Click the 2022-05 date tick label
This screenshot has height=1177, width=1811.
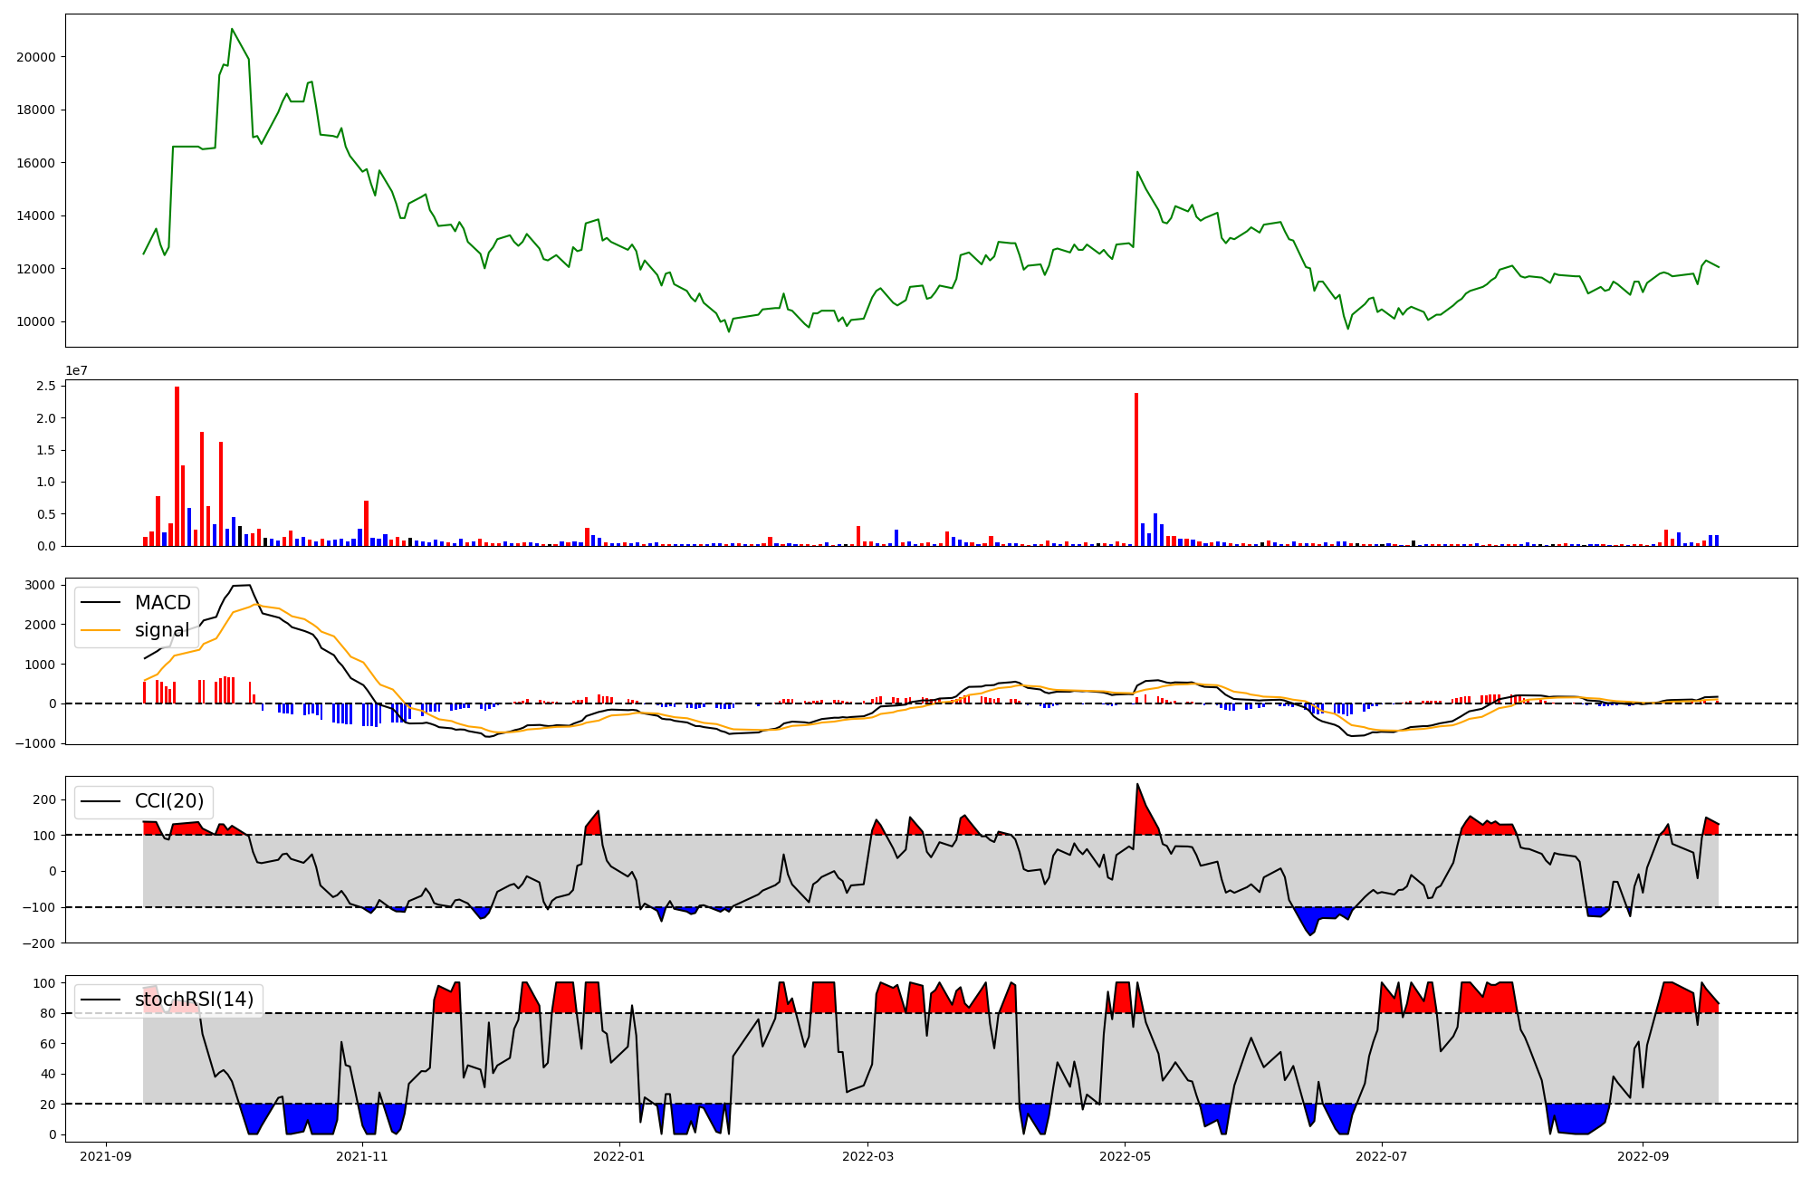1125,1156
